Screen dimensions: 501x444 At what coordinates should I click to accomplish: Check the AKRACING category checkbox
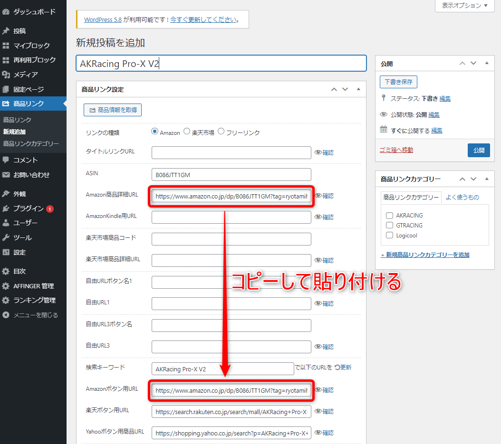coord(389,216)
